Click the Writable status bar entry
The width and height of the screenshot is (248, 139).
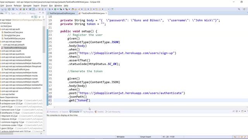coord(121,137)
